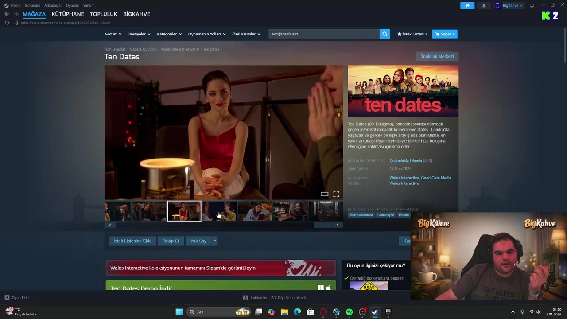
Task: Click the thumbnail strip left scroll arrow
Action: tap(110, 225)
